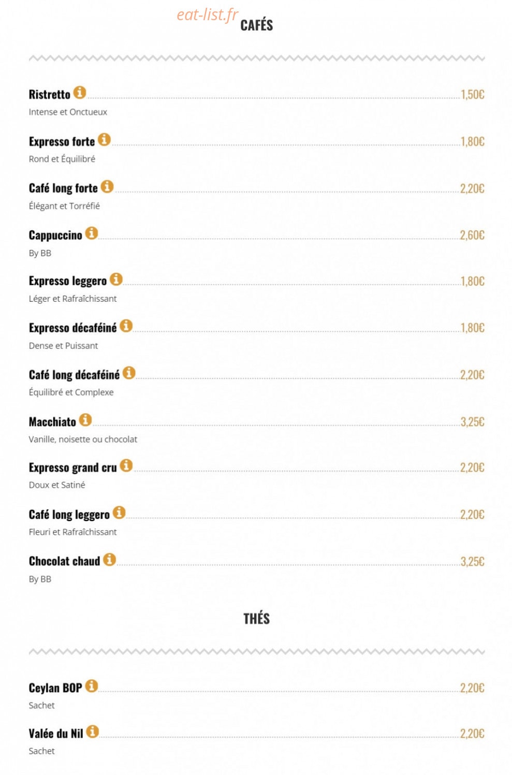Screen dimensions: 512x775
Task: Open info icon beside Expresso forte
Action: click(x=105, y=139)
